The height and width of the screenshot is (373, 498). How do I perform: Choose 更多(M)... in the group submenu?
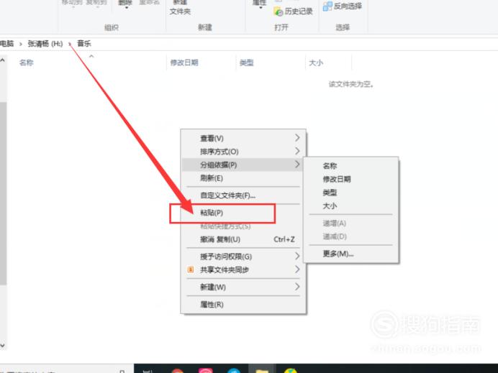click(x=351, y=254)
